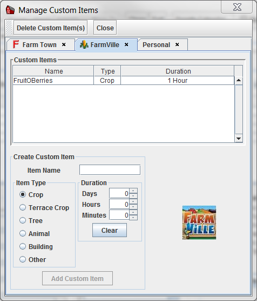Close the FarmVille tab via its x icon
Viewport: 257px width, 301px height.
click(126, 44)
